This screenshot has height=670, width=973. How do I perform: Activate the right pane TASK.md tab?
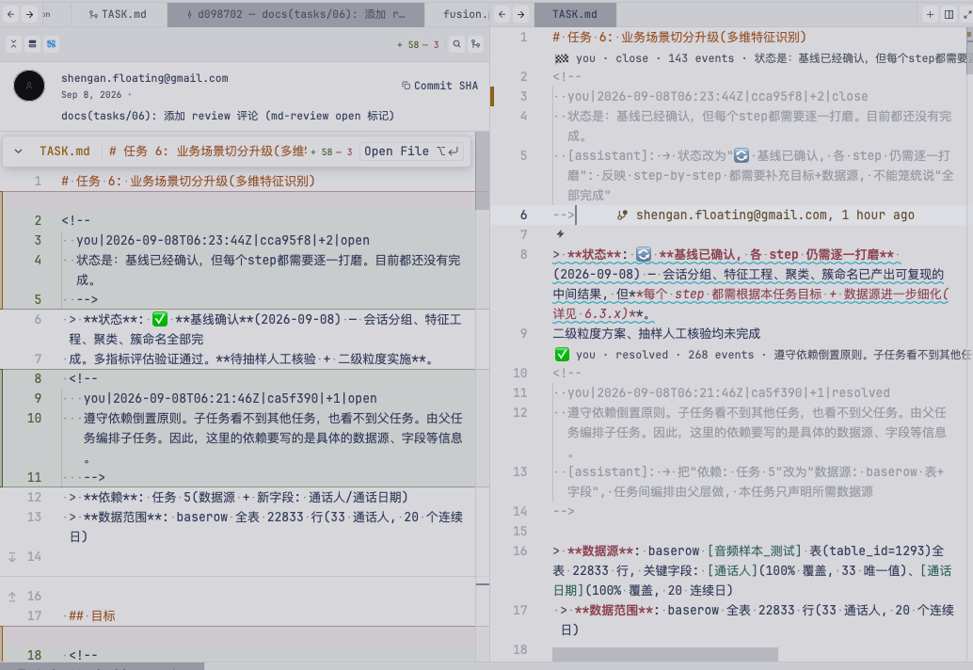[575, 14]
